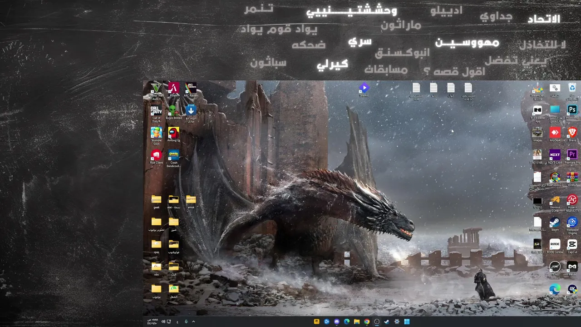Screen dimensions: 581x327
Task: Open Settings gear in the taskbar
Action: (397, 322)
